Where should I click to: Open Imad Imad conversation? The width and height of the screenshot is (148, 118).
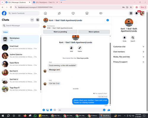pyautogui.click(x=20, y=47)
